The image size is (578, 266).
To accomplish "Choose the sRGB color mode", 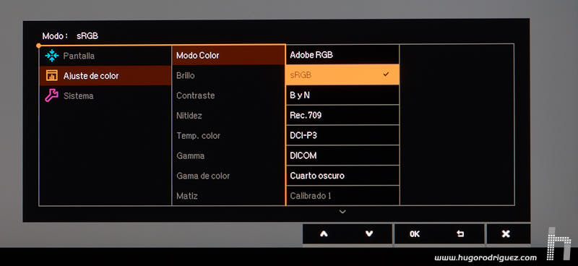I will pyautogui.click(x=342, y=75).
